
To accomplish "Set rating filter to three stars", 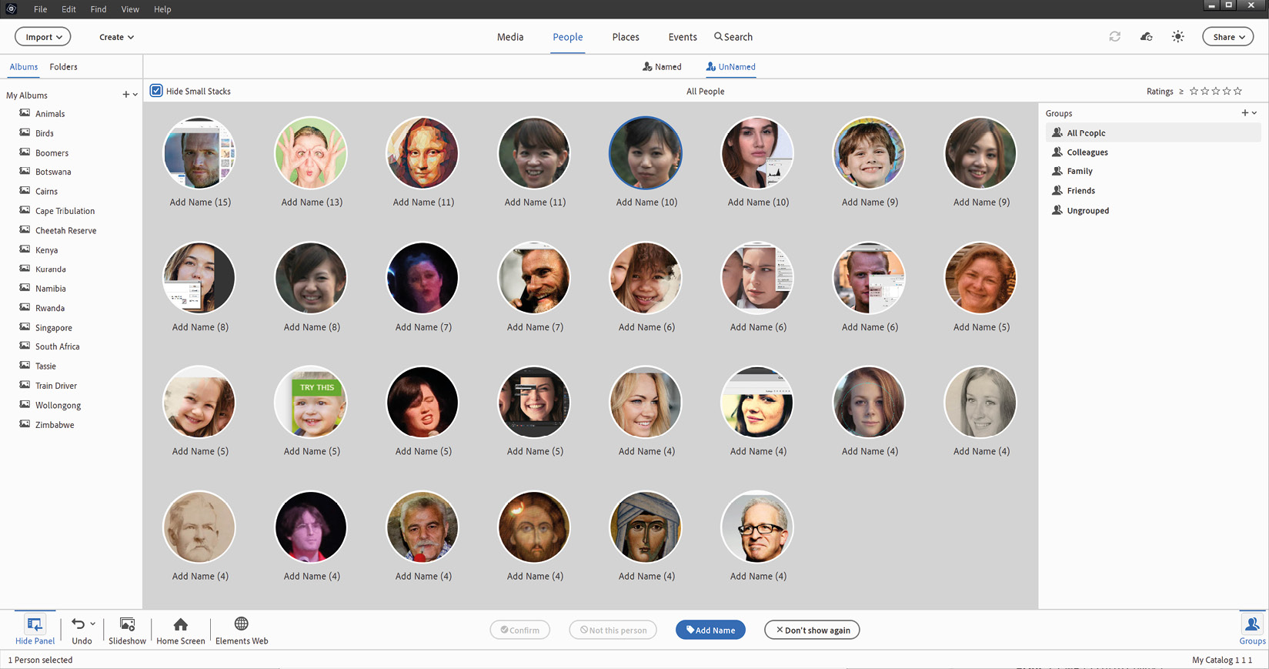I will (x=1216, y=91).
